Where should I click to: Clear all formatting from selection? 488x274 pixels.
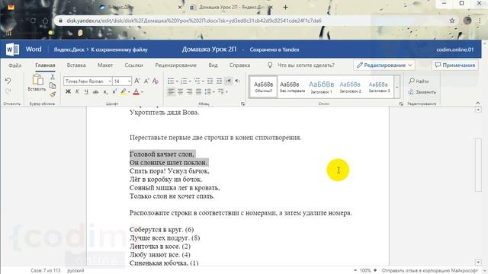[156, 81]
